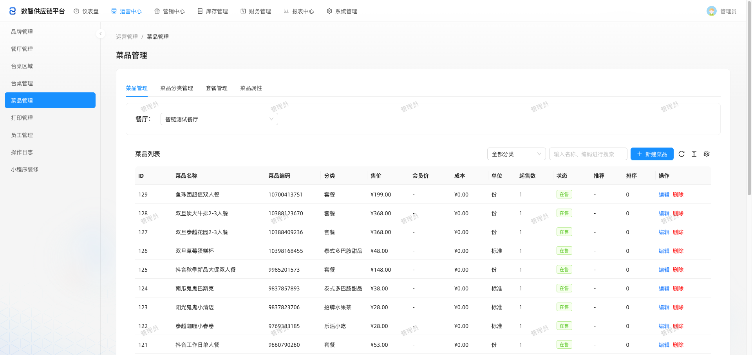Edit dish 阳光鬼鬼小清迈

(x=664, y=307)
